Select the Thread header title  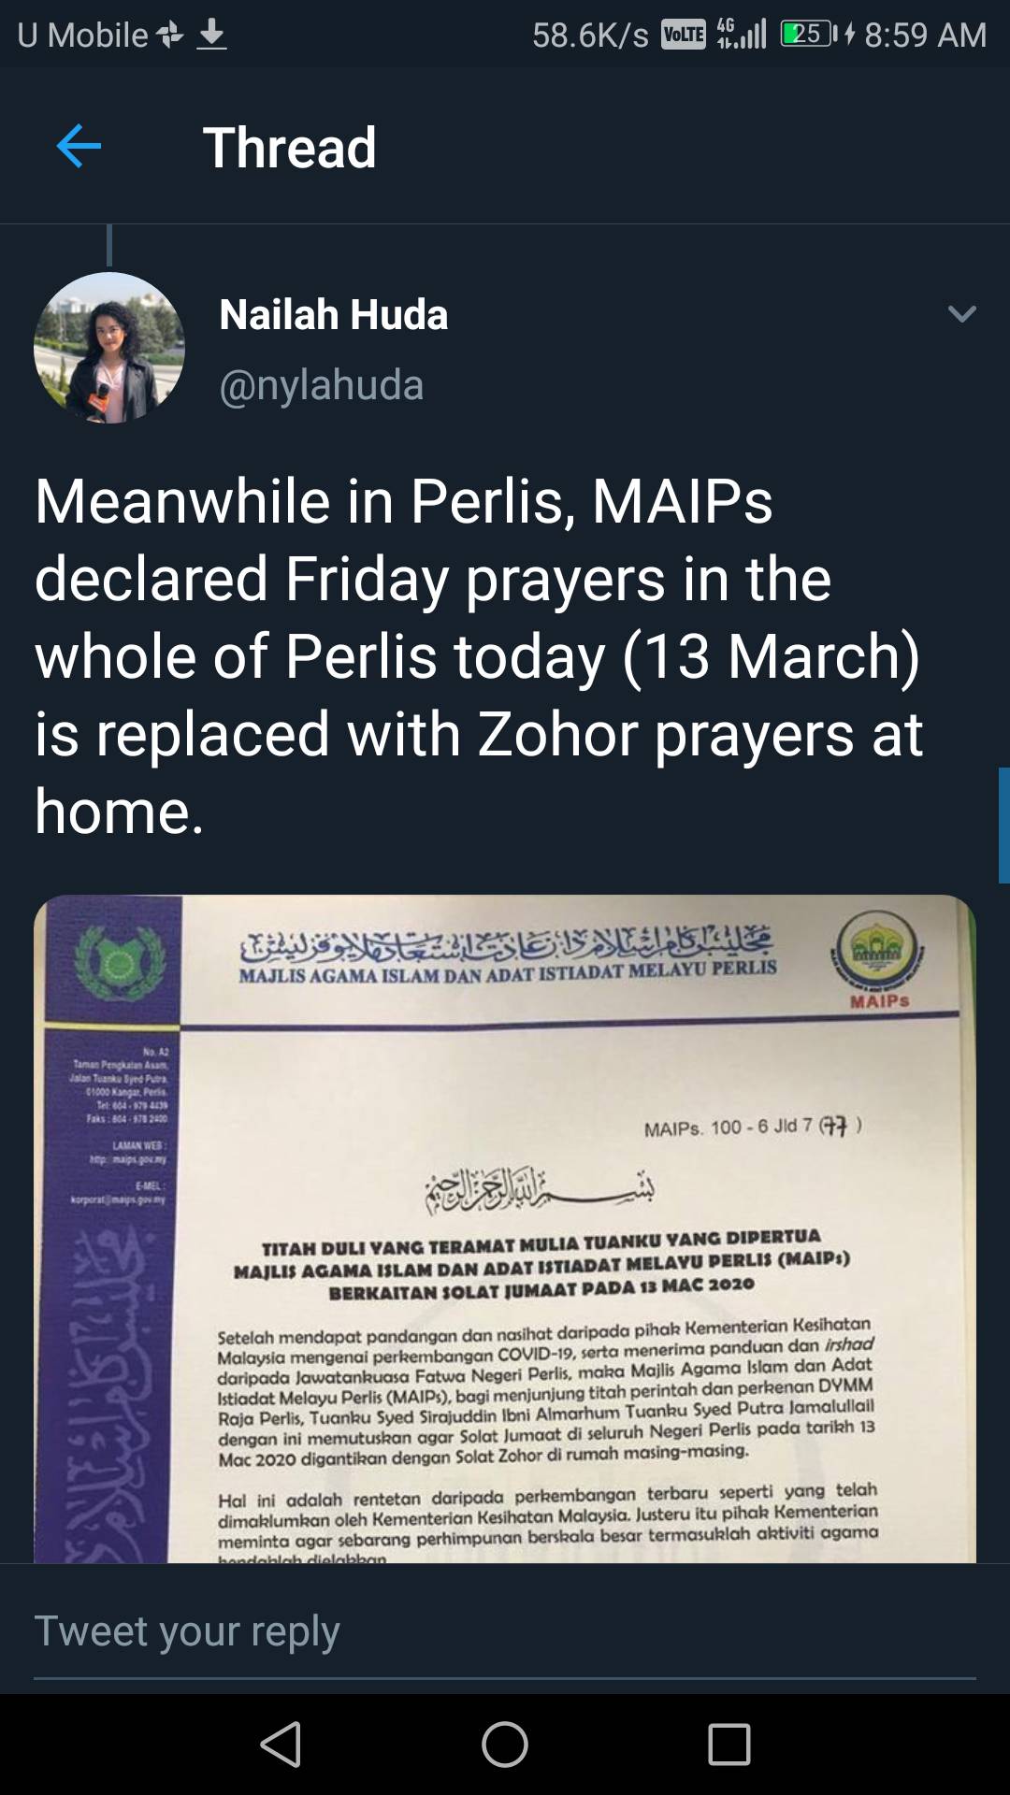pos(290,148)
